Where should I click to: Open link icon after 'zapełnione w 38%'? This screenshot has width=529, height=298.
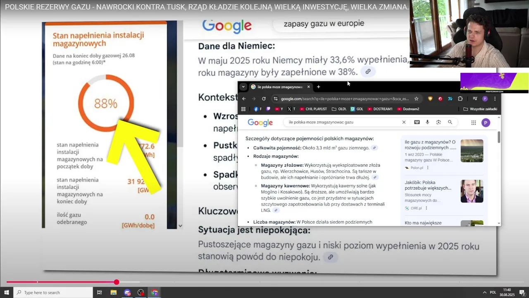(x=368, y=72)
